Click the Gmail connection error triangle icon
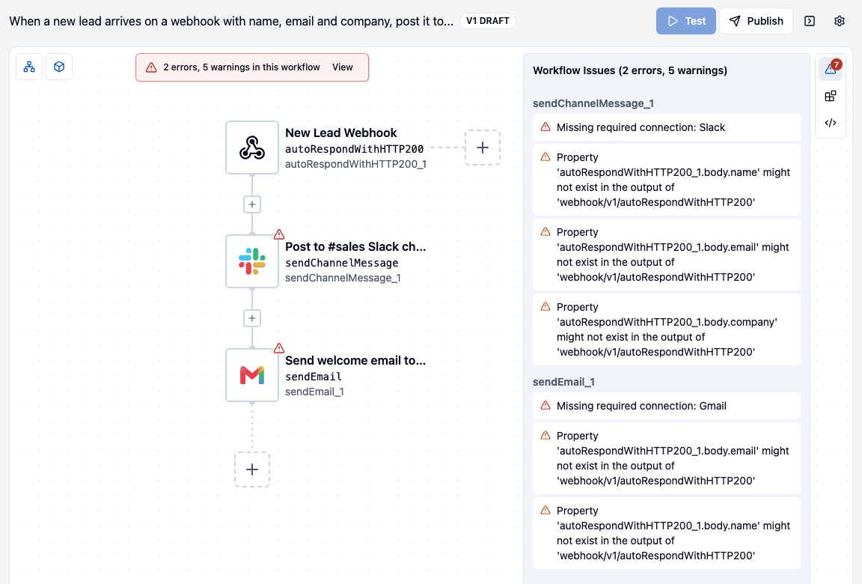The width and height of the screenshot is (862, 584). 545,405
